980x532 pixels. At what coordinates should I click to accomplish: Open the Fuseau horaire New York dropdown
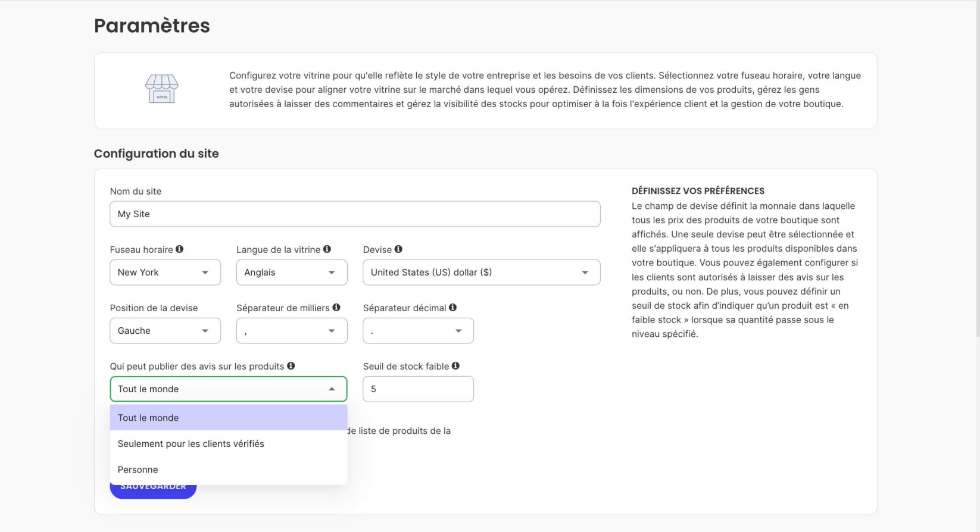165,273
